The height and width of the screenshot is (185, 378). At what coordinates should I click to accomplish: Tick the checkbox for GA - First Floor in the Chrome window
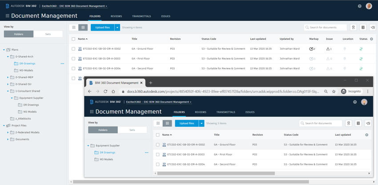pos(158,154)
